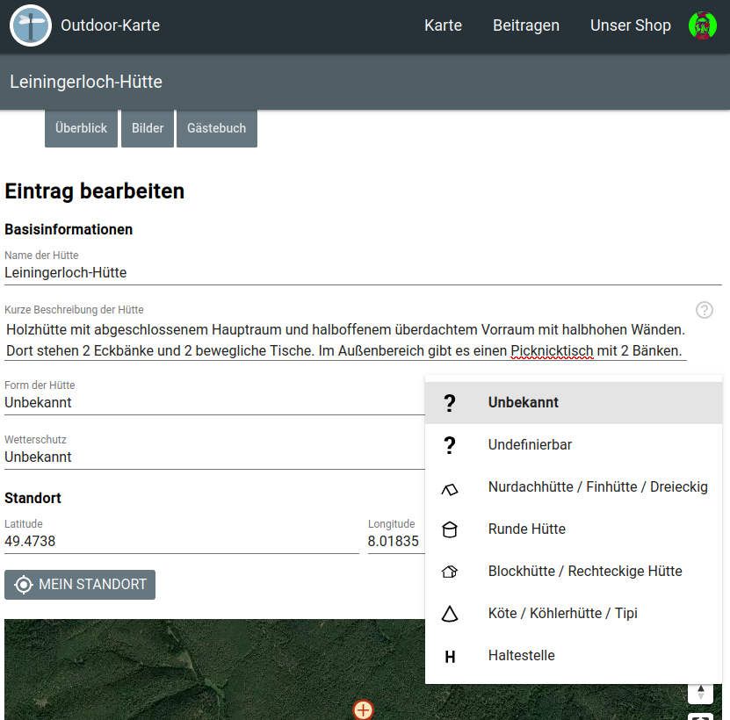Navigate to Beitragen in top menu
This screenshot has width=730, height=720.
click(x=525, y=25)
